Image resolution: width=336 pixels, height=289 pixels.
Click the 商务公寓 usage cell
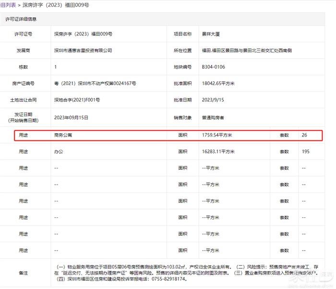(63, 135)
